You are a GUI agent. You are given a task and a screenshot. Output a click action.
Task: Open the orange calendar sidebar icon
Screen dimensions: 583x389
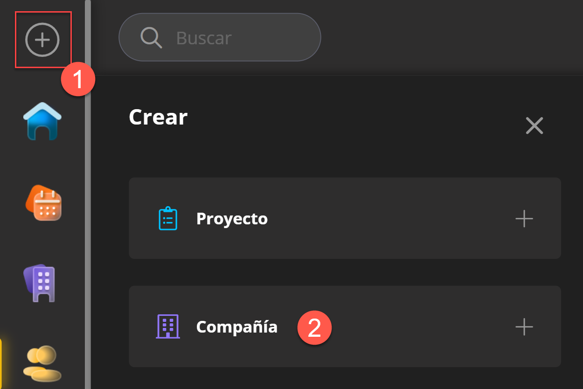[x=43, y=203]
